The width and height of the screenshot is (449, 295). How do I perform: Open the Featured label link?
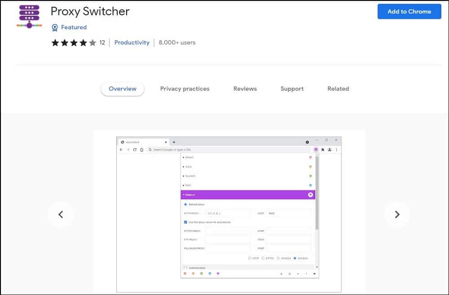74,27
